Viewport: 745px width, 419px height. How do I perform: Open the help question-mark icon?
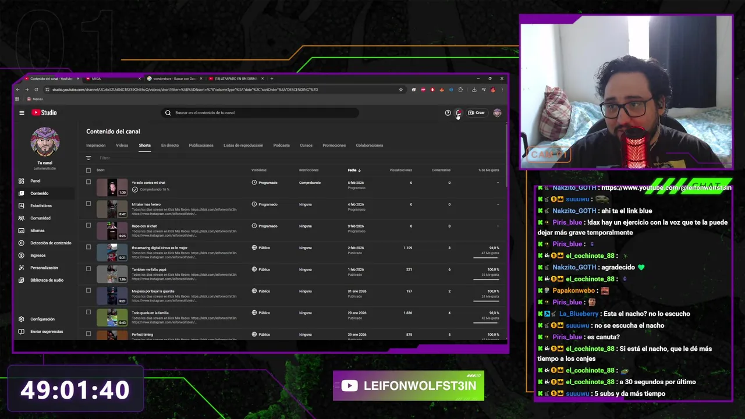point(448,113)
